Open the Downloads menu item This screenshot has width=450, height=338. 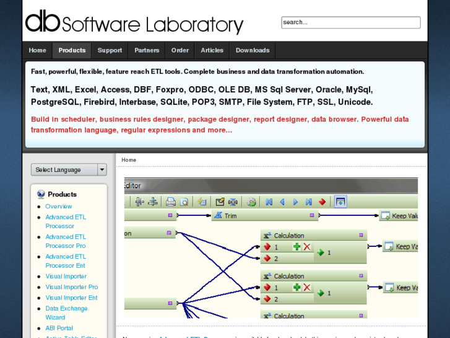[x=253, y=50]
